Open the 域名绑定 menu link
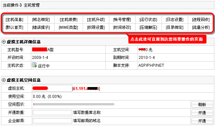This screenshot has width=215, height=126. pos(41,20)
